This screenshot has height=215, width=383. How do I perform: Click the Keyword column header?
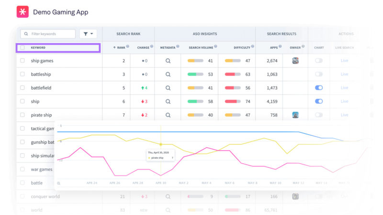click(38, 48)
